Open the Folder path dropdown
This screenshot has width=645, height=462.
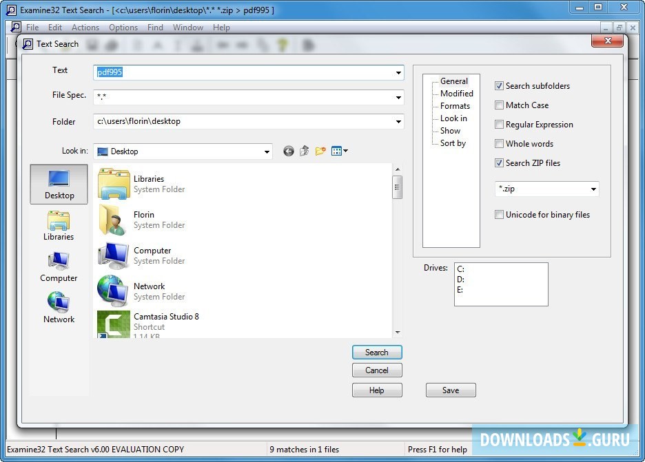[x=398, y=121]
